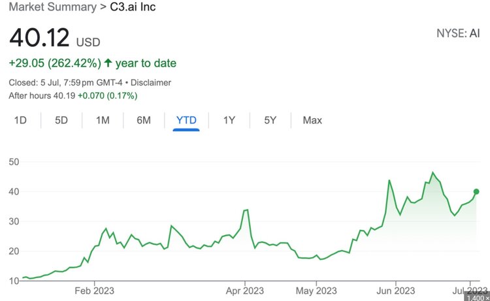The height and width of the screenshot is (301, 490).
Task: Select the 1D time range tab
Action: [x=20, y=120]
